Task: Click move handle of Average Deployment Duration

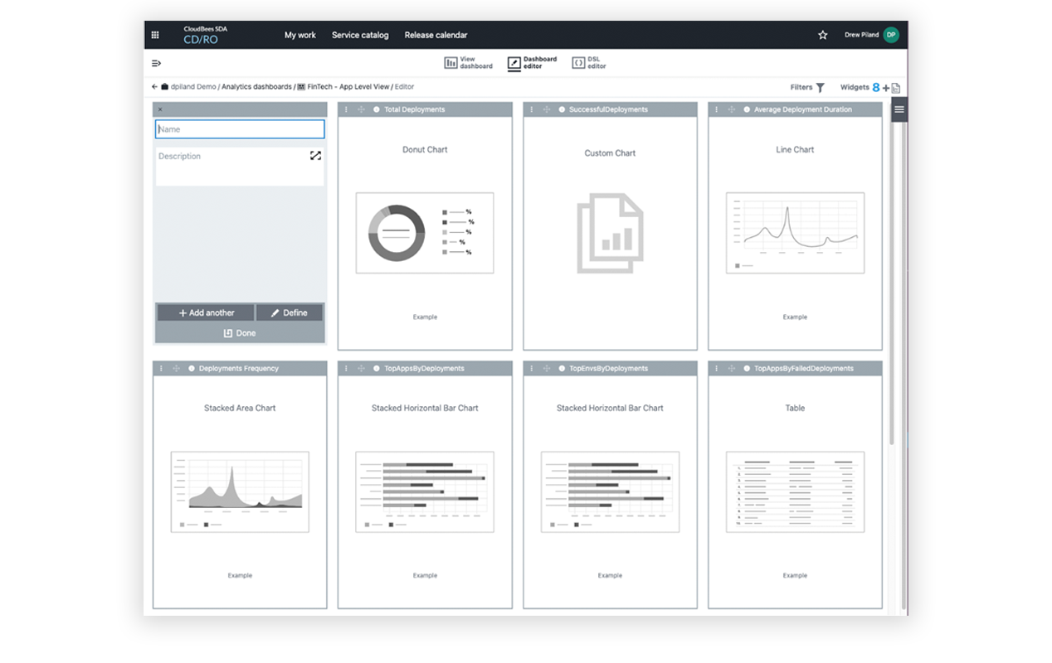Action: click(731, 109)
